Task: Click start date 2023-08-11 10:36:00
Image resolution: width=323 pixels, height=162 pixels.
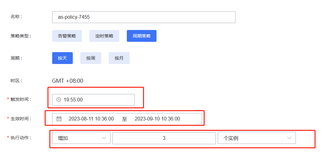Action: click(x=91, y=119)
